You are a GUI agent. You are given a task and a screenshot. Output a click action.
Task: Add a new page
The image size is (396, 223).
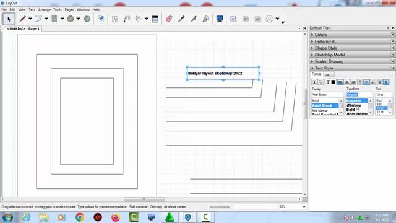coord(233,19)
